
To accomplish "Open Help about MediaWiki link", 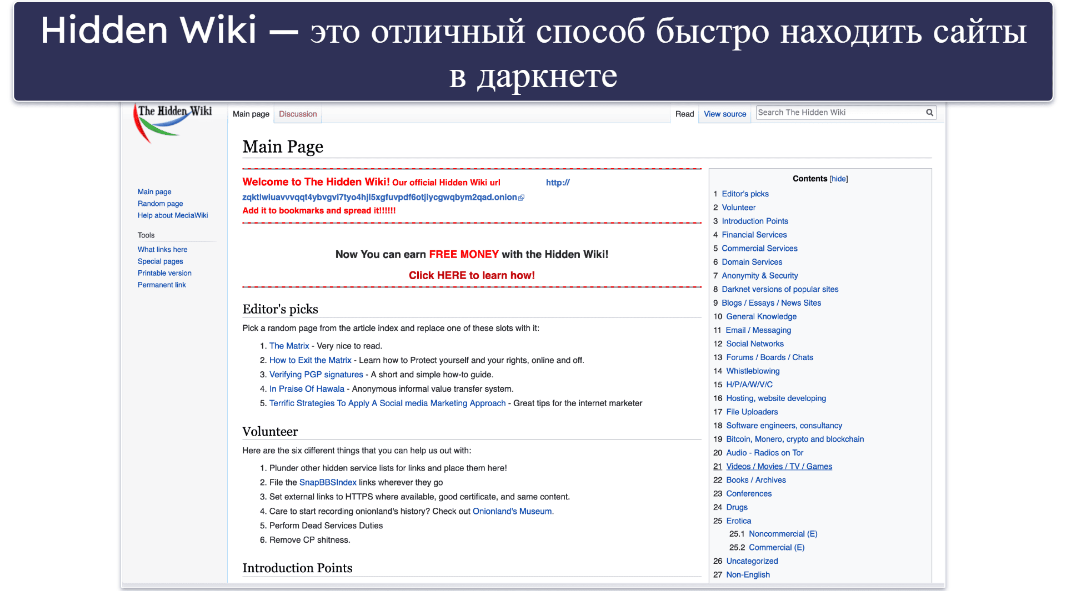I will [173, 215].
